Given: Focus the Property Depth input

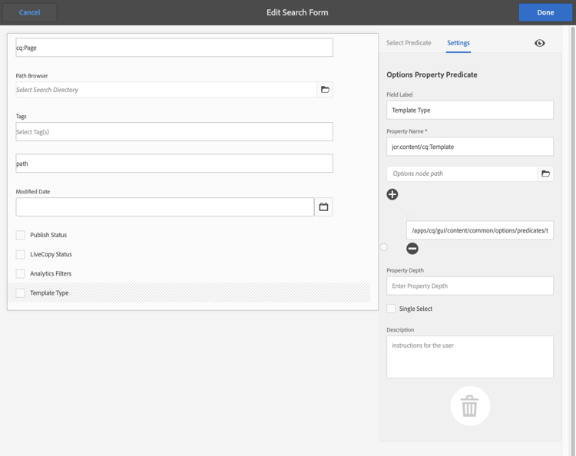Looking at the screenshot, I should pyautogui.click(x=470, y=286).
